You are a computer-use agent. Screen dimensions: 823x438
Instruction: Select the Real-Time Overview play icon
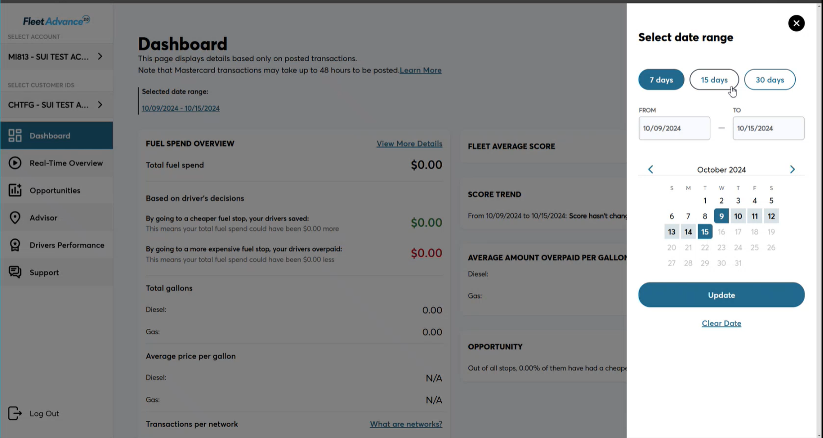pos(15,163)
